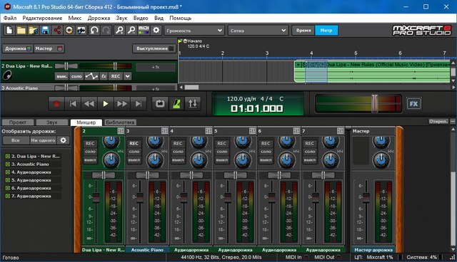Start recording with the red record button
The image size is (457, 262).
click(x=56, y=104)
